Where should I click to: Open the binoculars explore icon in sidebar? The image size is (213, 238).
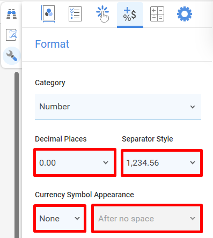(12, 14)
